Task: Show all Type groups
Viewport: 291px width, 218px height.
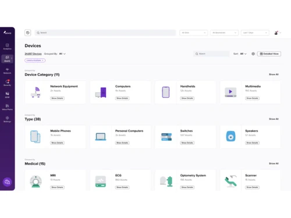Action: click(x=274, y=119)
